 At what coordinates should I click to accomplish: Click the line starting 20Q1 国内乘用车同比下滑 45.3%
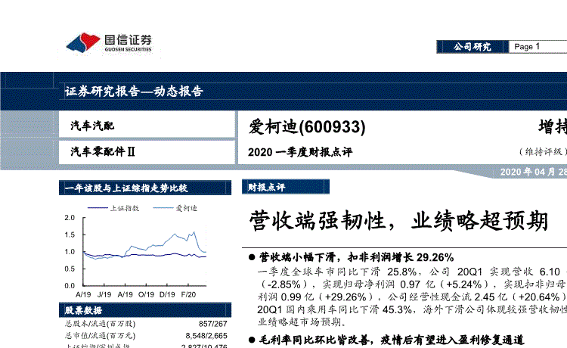click(x=412, y=309)
